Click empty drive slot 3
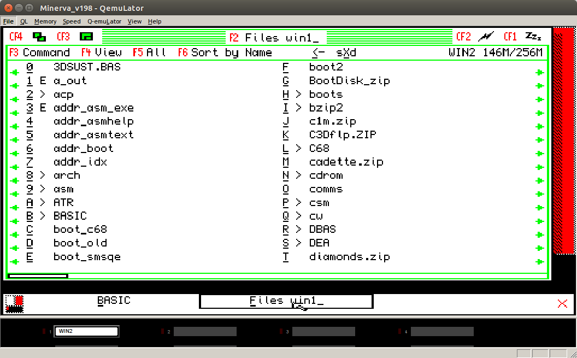Screen dimensions: 577x358 pos(323,332)
